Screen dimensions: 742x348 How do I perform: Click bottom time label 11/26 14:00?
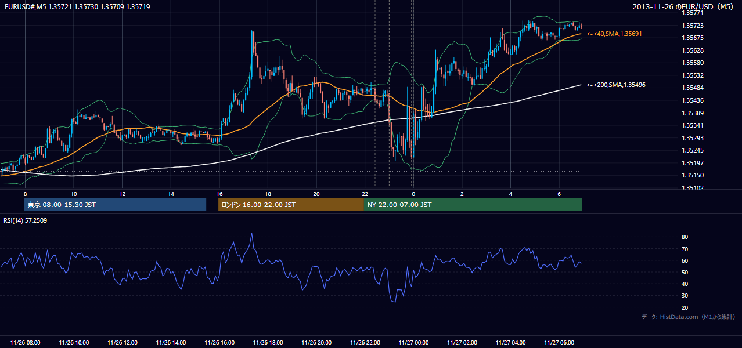click(x=171, y=343)
